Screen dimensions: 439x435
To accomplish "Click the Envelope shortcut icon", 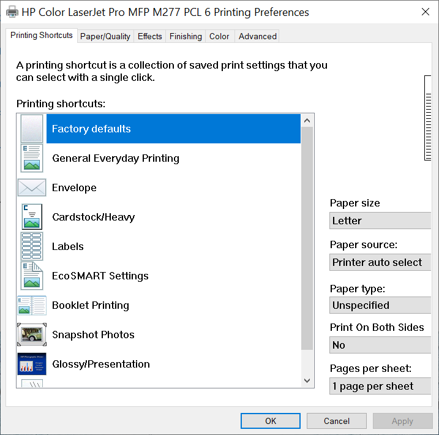I will coord(32,187).
